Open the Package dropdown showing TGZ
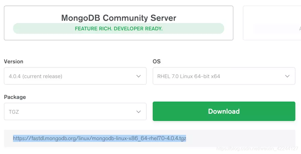Viewport: 301px width, 154px height. pyautogui.click(x=75, y=112)
